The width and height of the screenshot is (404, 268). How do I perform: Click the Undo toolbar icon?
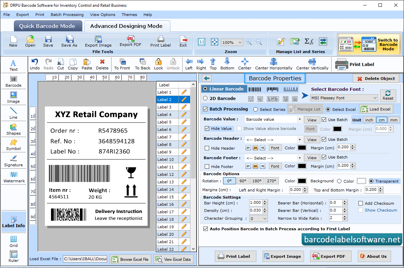point(35,64)
